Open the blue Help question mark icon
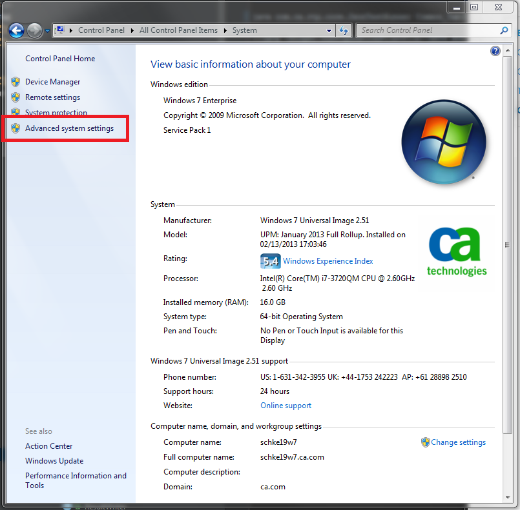The image size is (520, 510). point(495,51)
